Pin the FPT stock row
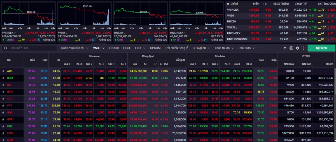This screenshot has height=142, width=336. click(x=3, y=106)
